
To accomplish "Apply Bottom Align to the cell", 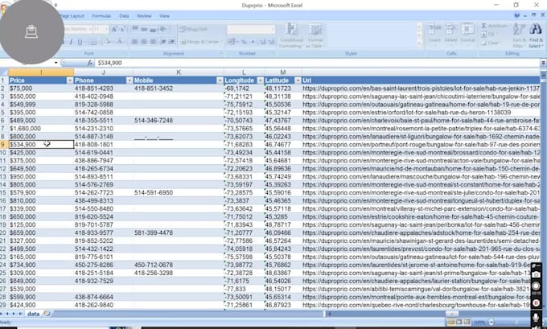I will pyautogui.click(x=153, y=29).
